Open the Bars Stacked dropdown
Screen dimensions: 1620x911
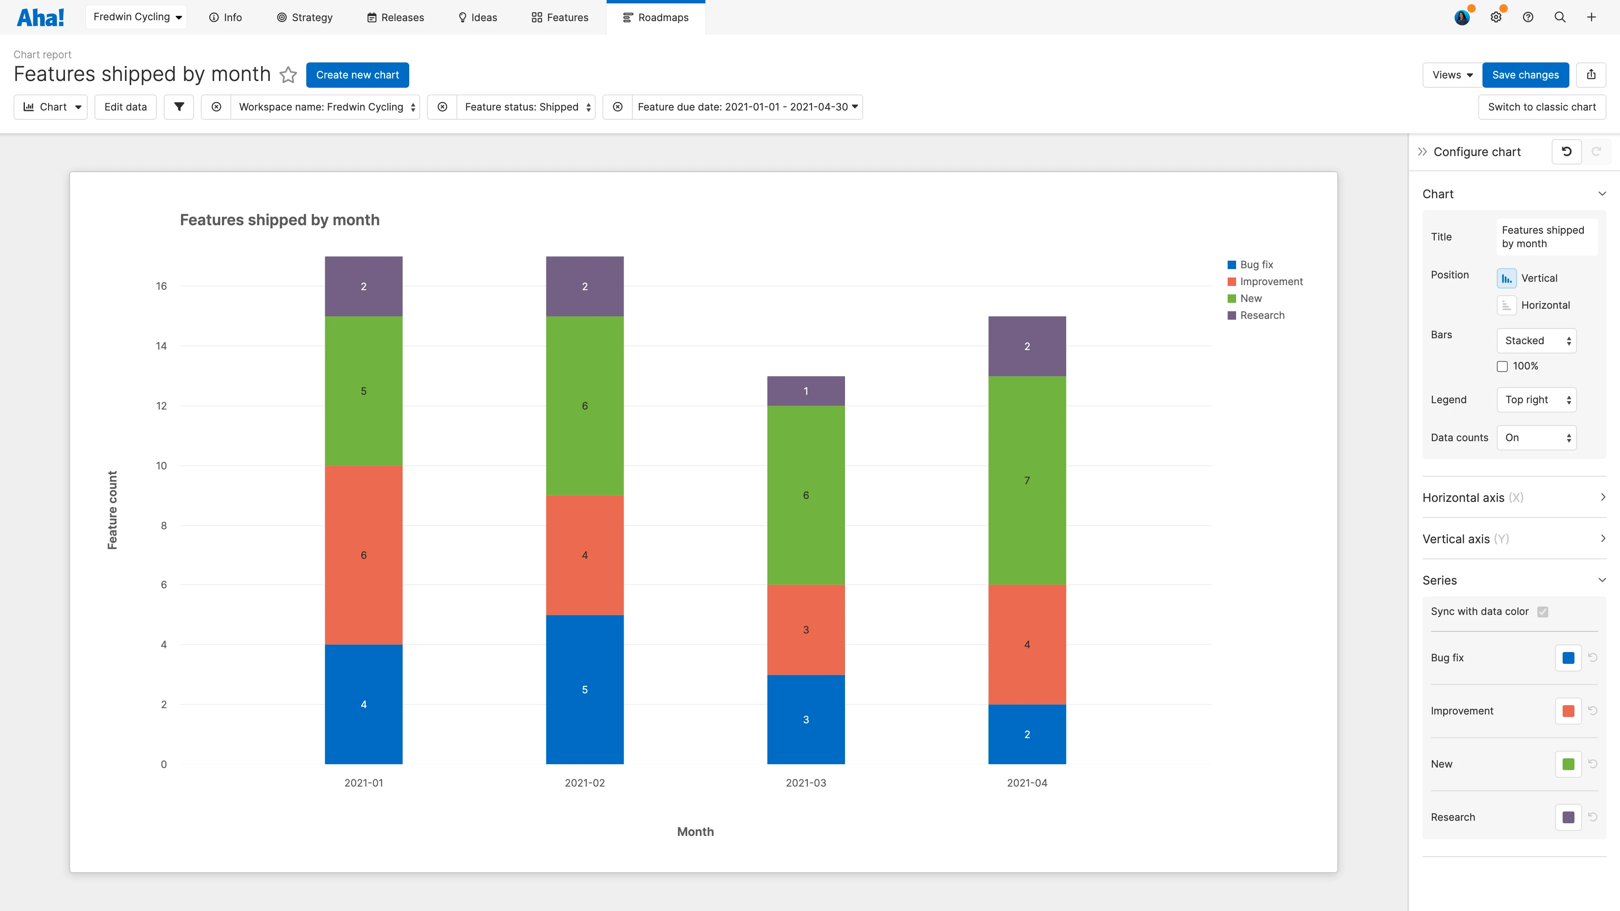coord(1536,341)
